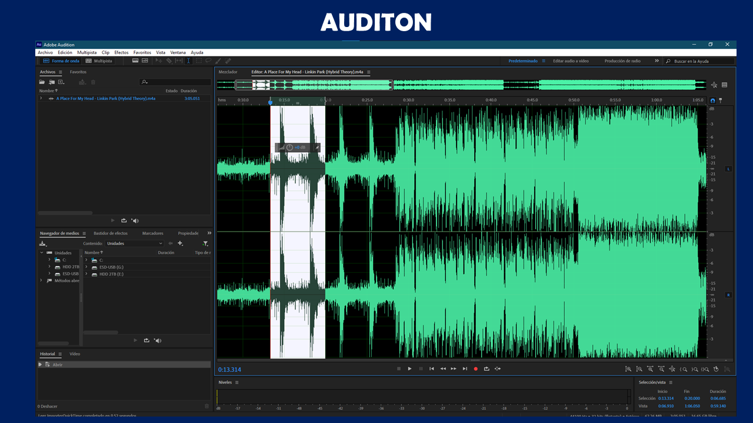
Task: Open the Contenido Unidades dropdown
Action: pos(135,243)
